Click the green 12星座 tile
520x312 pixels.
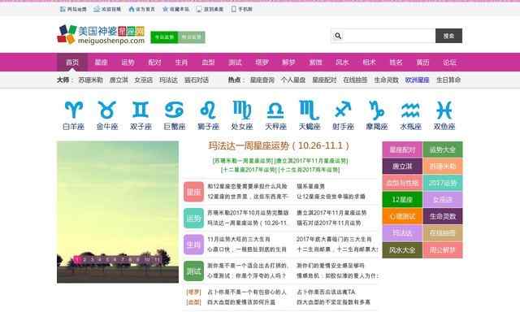402,200
